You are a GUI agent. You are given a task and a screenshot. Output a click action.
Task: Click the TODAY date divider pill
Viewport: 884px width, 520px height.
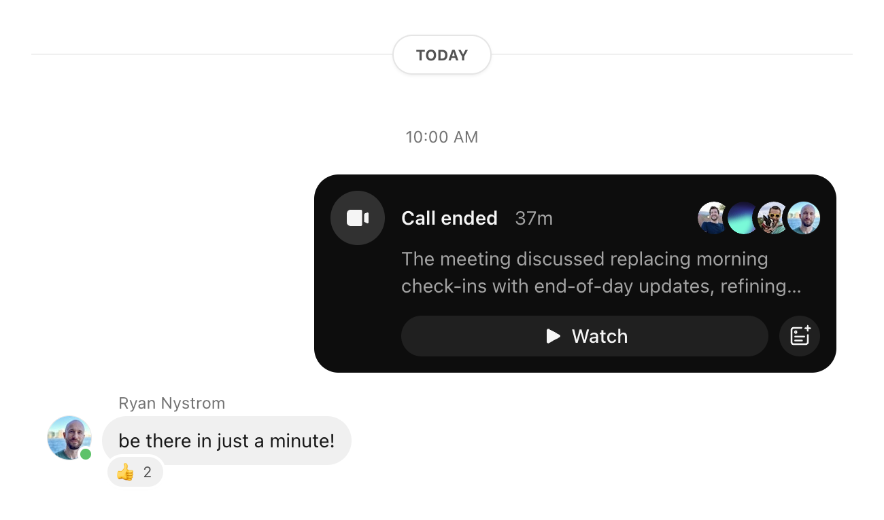(x=442, y=55)
